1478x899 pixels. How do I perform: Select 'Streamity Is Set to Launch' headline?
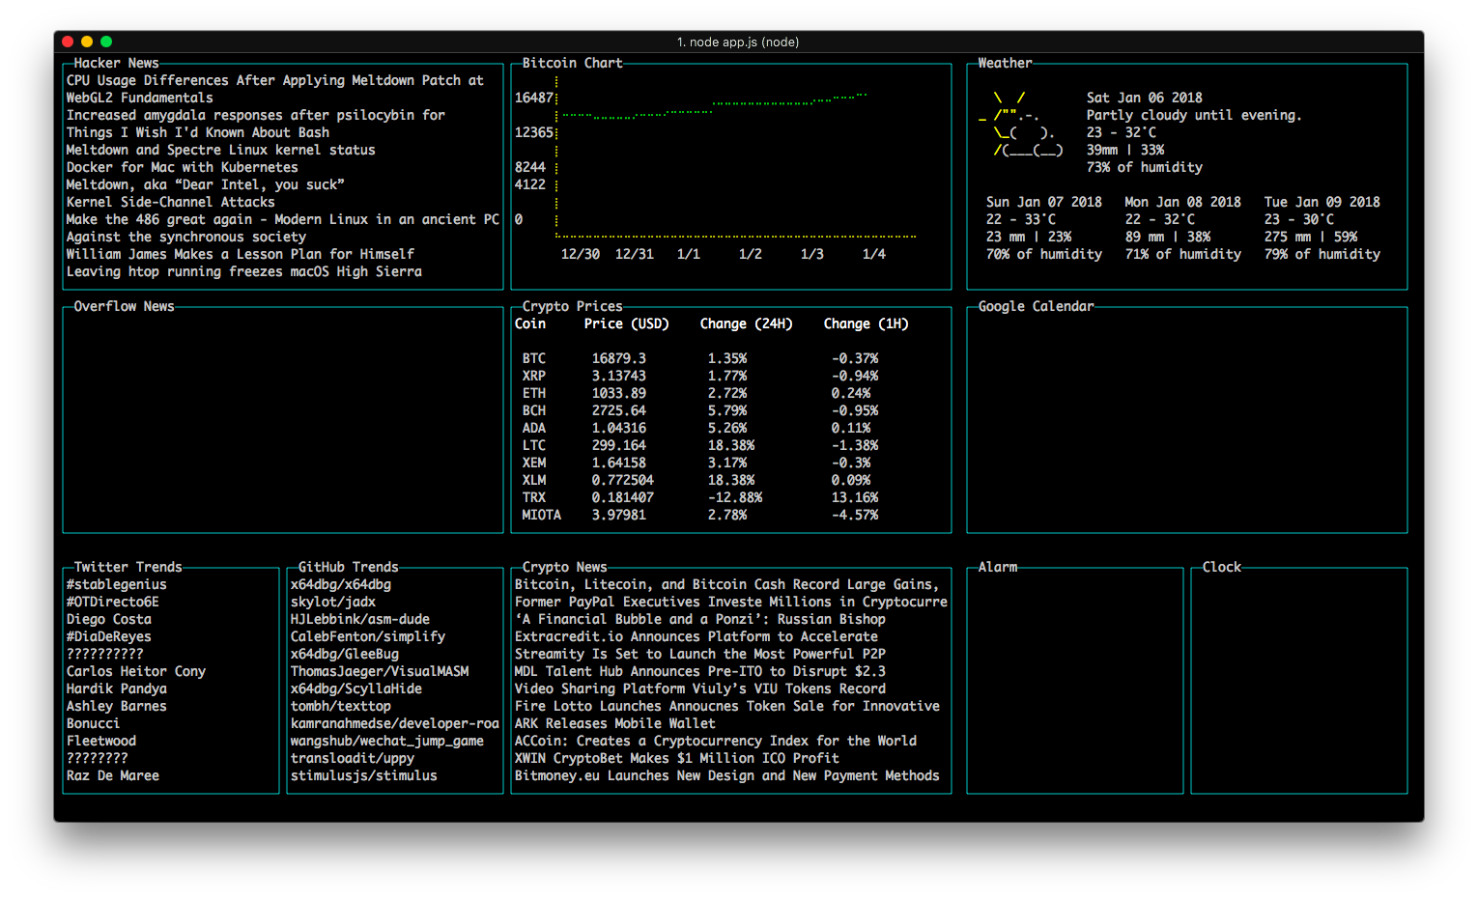699,654
